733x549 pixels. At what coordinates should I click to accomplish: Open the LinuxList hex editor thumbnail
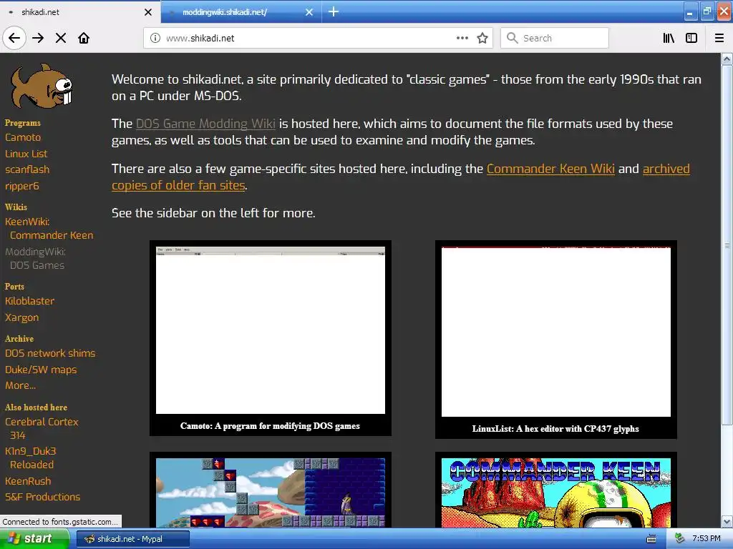tap(555, 332)
